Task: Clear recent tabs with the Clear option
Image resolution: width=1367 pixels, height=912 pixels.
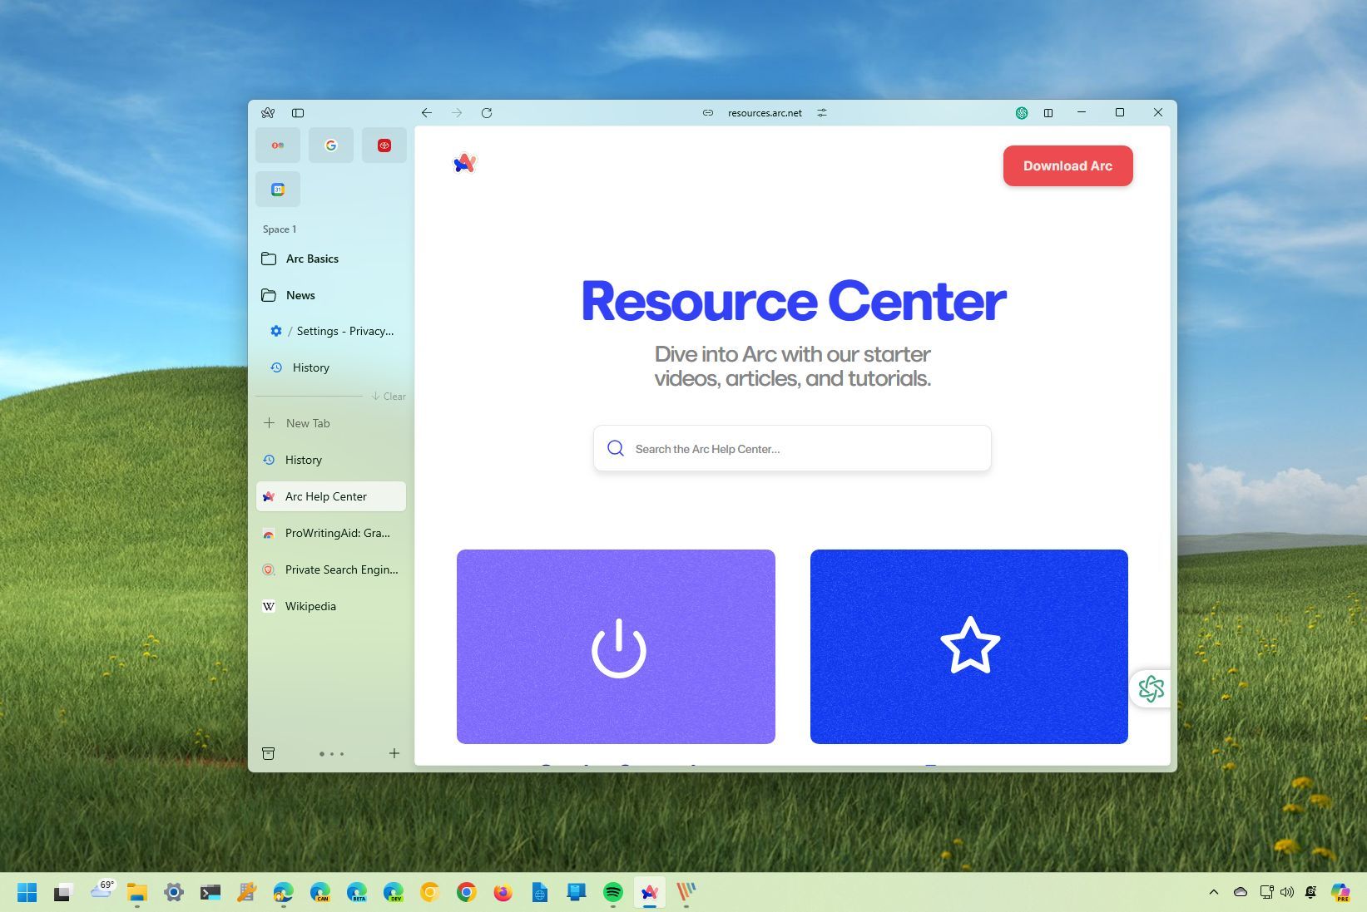Action: tap(389, 397)
